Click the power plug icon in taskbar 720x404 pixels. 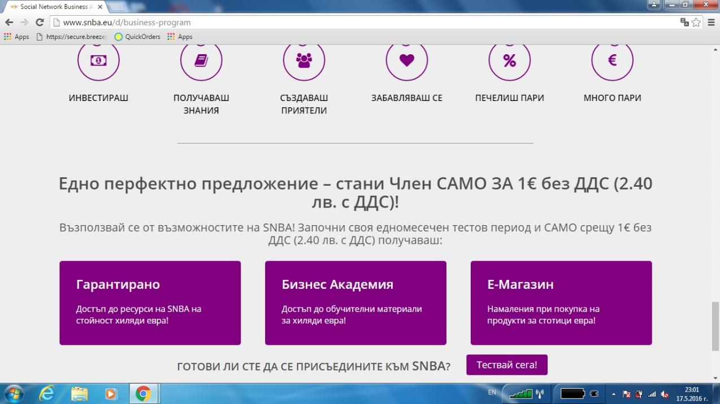click(x=594, y=393)
